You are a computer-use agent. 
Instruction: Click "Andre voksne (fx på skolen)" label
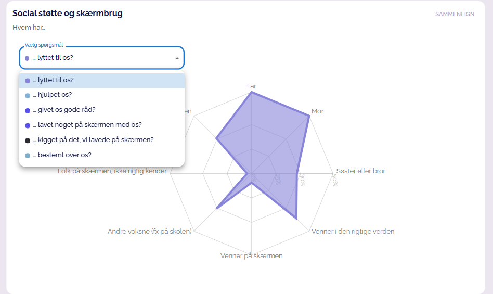(150, 231)
